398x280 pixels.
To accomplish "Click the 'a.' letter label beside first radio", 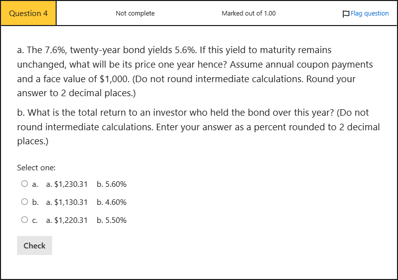I will [35, 184].
